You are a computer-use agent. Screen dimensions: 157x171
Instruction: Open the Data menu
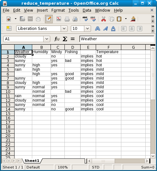87,10
